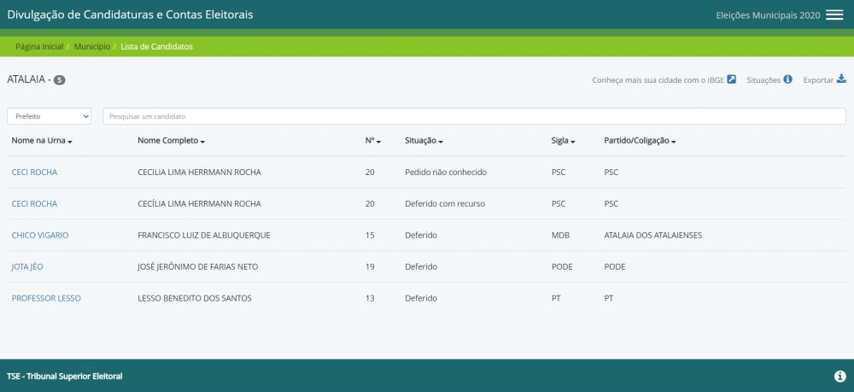The width and height of the screenshot is (854, 392).
Task: Click the footer info icon
Action: (x=839, y=376)
